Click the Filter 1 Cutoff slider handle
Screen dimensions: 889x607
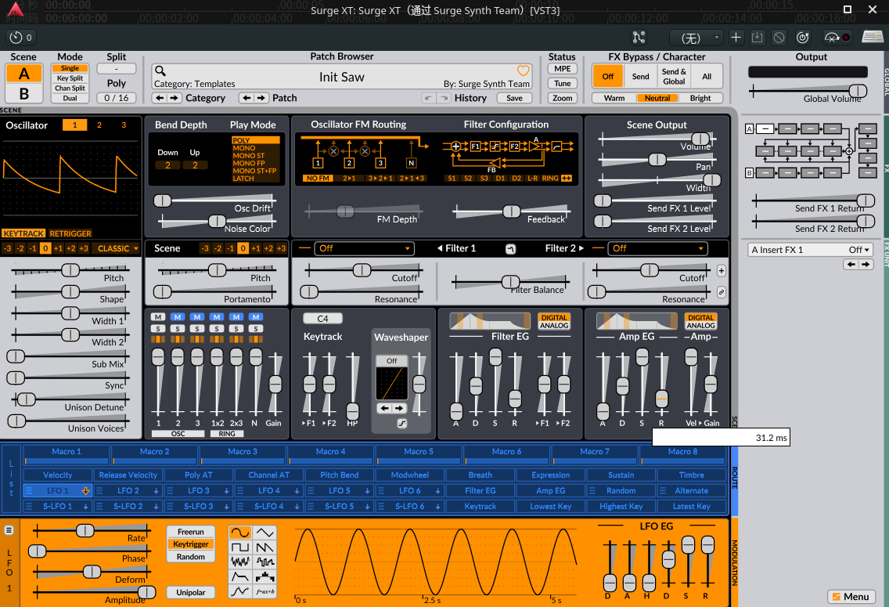[362, 270]
